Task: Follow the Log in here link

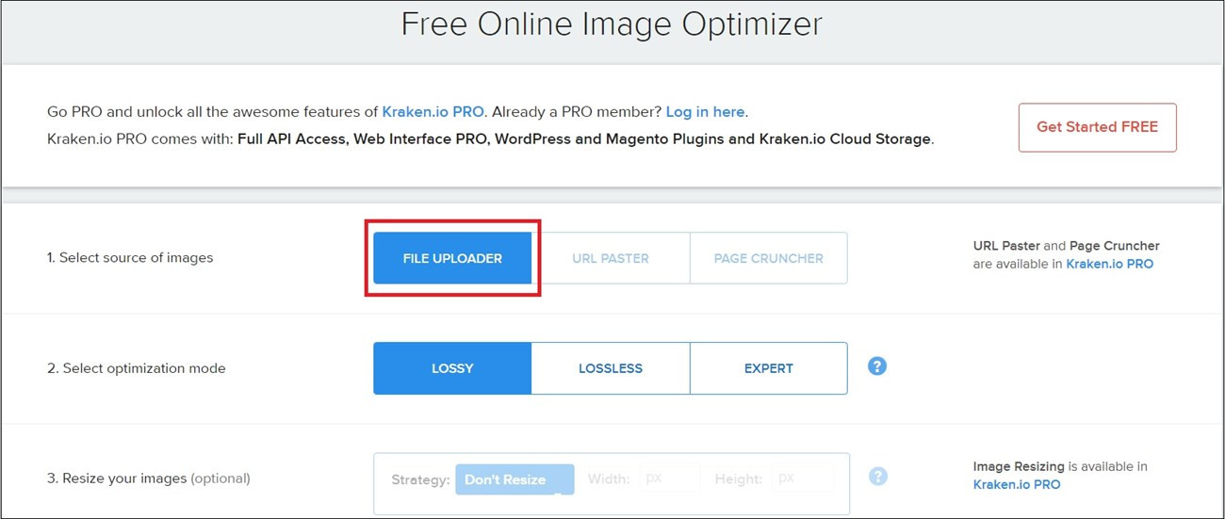Action: click(x=706, y=111)
